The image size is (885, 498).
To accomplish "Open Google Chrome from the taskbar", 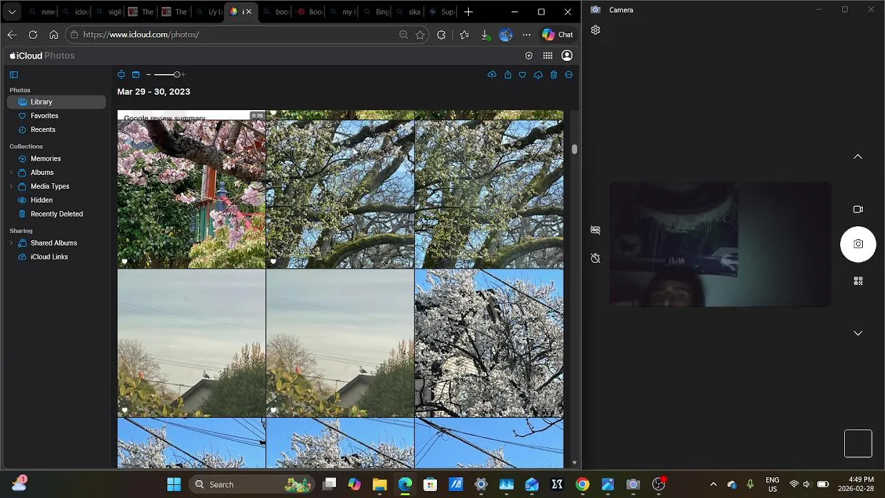I will pyautogui.click(x=582, y=484).
